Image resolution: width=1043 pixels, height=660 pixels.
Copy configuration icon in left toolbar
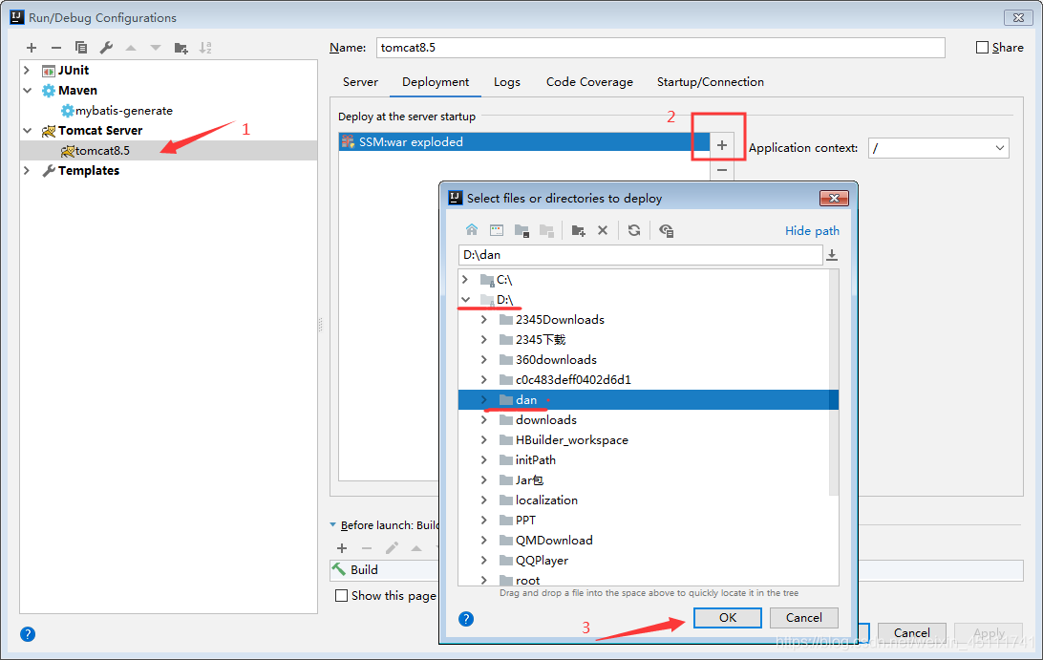pyautogui.click(x=81, y=48)
